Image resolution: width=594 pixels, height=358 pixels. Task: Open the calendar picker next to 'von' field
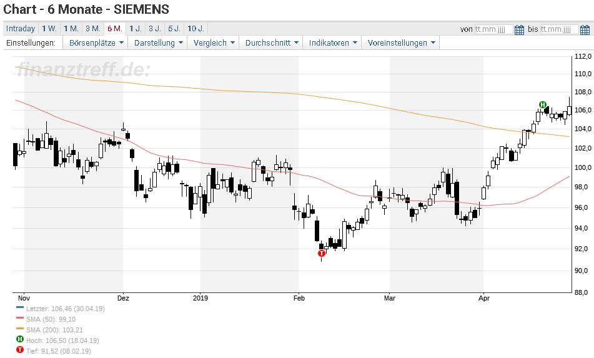click(520, 29)
